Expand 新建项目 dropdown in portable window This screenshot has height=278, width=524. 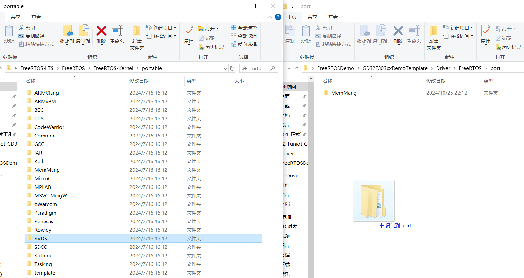[175, 28]
